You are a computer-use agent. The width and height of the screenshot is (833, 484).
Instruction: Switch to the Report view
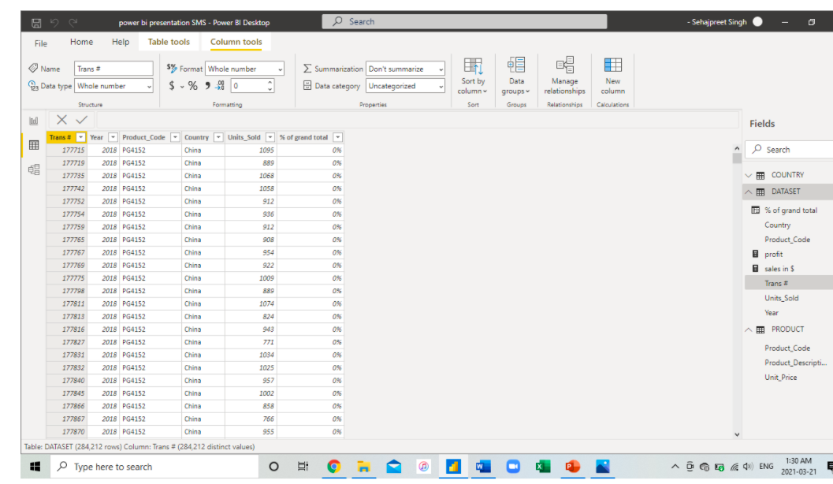click(32, 119)
